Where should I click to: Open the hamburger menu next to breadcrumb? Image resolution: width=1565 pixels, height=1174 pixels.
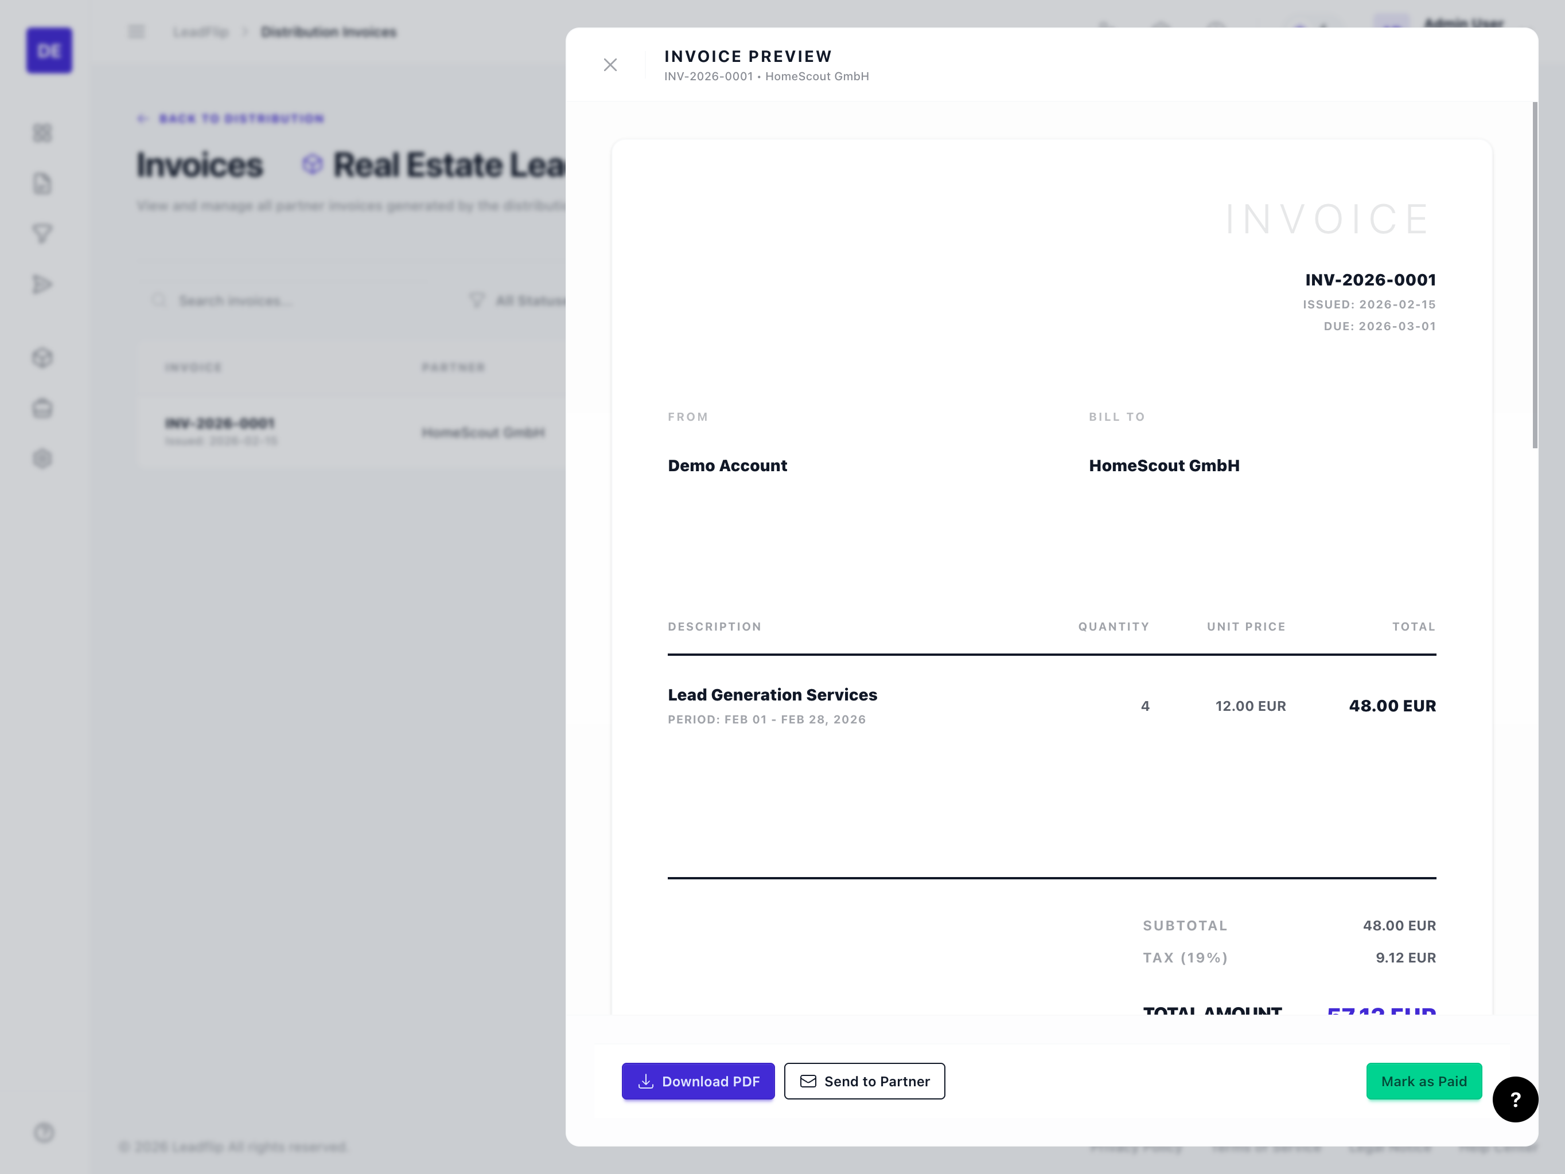[x=137, y=31]
